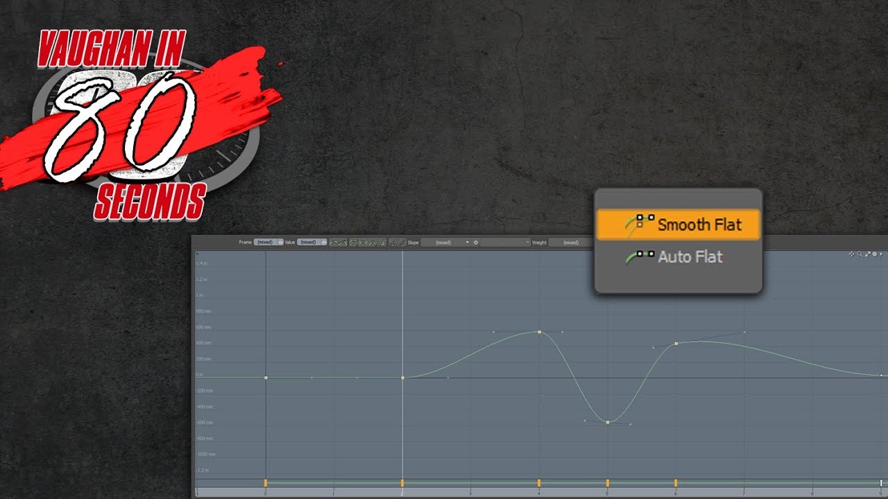The image size is (888, 499).
Task: Click the Weight input field
Action: pyautogui.click(x=571, y=243)
